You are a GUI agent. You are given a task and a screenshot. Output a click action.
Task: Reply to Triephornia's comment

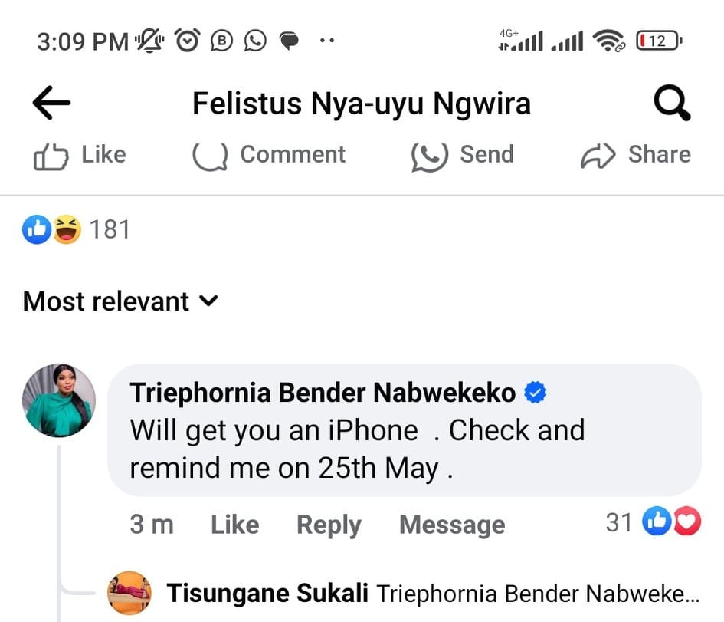(329, 525)
